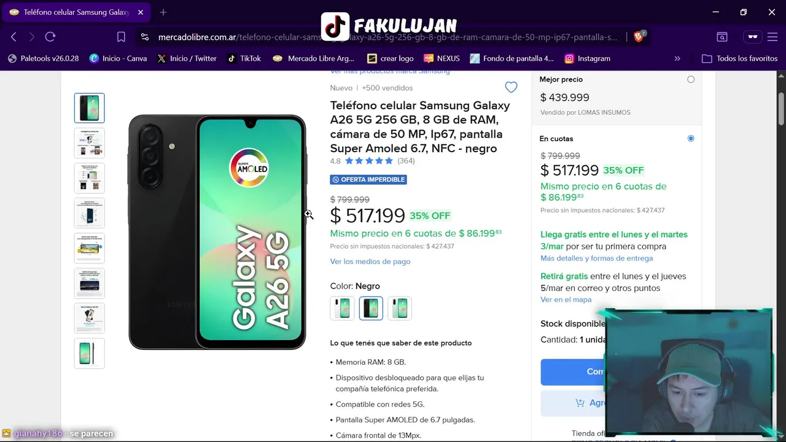Open the Brave Shields lion icon
Image resolution: width=786 pixels, height=442 pixels.
pyautogui.click(x=639, y=36)
